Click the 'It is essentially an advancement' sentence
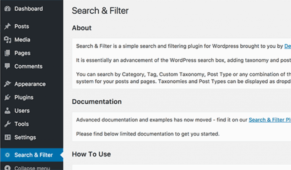 coord(184,60)
